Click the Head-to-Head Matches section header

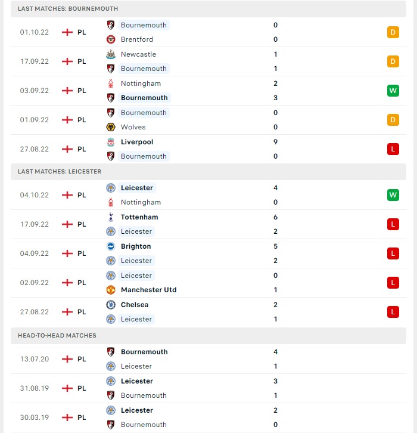208,336
